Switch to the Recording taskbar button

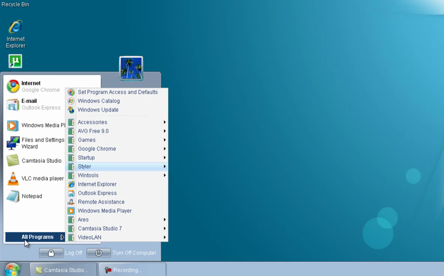(x=133, y=270)
